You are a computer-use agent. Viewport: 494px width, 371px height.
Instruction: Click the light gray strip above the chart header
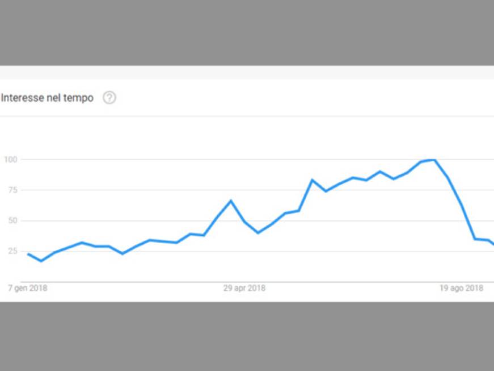pyautogui.click(x=247, y=72)
